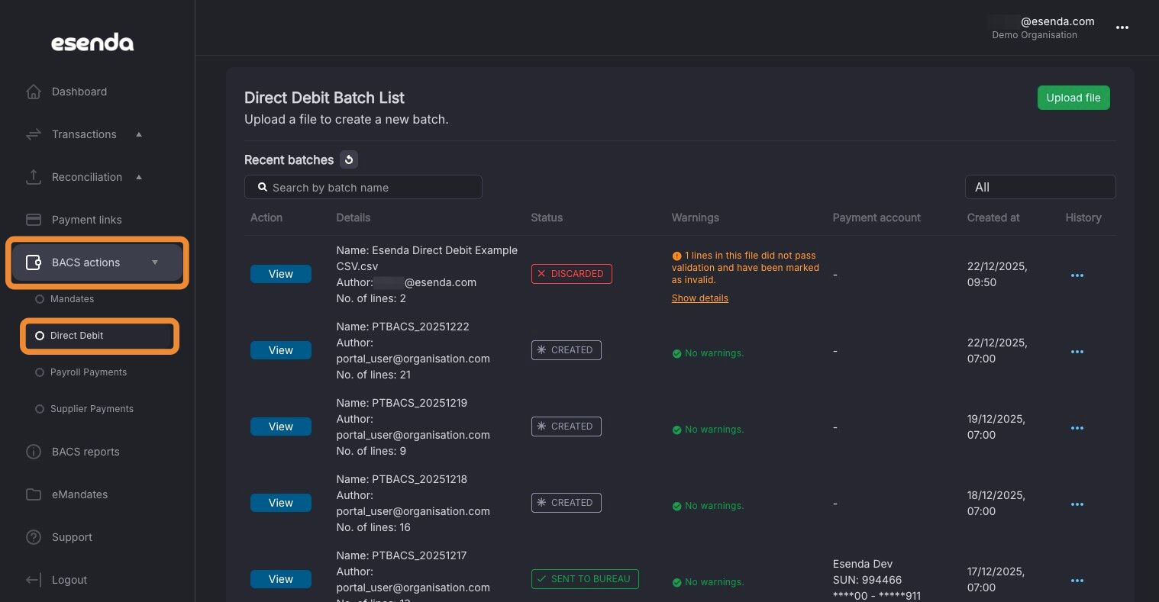View the PTBACS_20251218 batch
Viewport: 1159px width, 602px height.
click(x=281, y=503)
